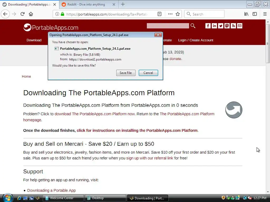
Task: Switch to Welcome Center taskbar button
Action: pyautogui.click(x=63, y=198)
